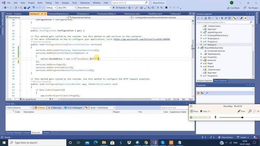Click the Save All toolbar icon
The height and width of the screenshot is (146, 260).
(29, 8)
